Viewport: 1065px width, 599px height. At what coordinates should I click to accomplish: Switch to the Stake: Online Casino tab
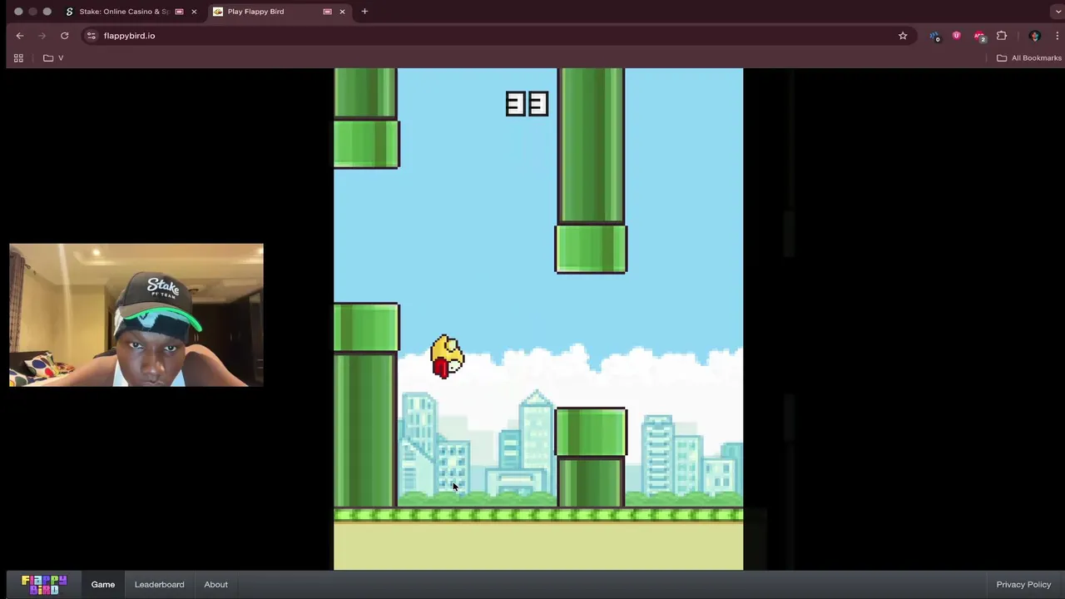[x=131, y=12]
